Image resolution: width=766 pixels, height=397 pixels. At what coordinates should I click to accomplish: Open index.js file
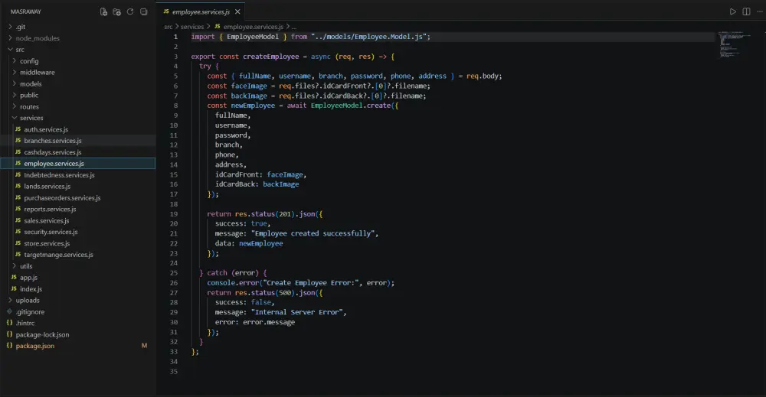[x=78, y=289]
